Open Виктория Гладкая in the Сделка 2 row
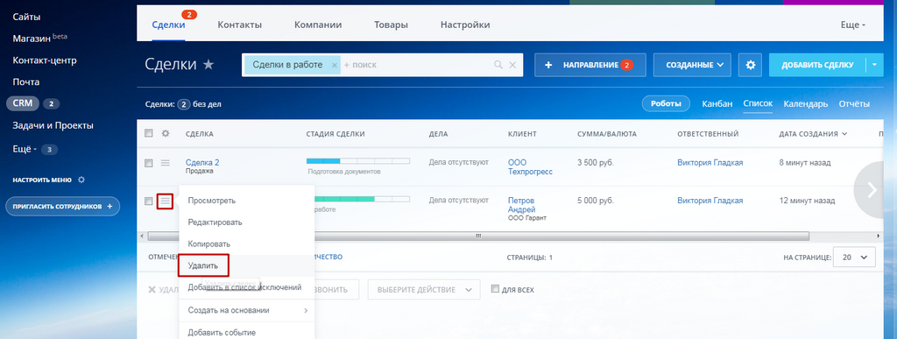The width and height of the screenshot is (897, 339). (710, 163)
